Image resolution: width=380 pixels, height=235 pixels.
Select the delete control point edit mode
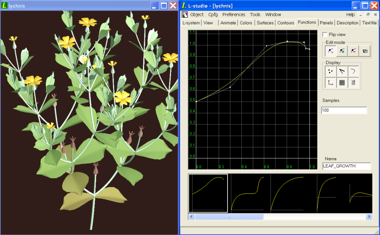(353, 51)
